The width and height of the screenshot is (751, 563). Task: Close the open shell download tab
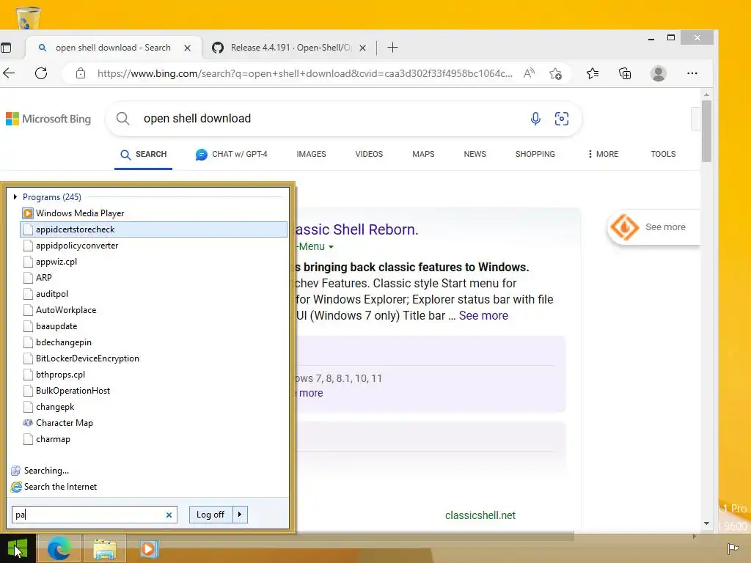tap(187, 48)
